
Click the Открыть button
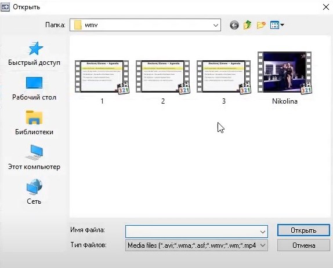tap(303, 230)
